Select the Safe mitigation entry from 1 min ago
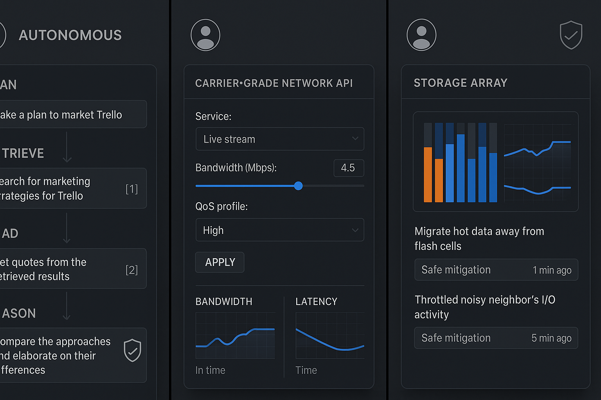 (x=496, y=270)
